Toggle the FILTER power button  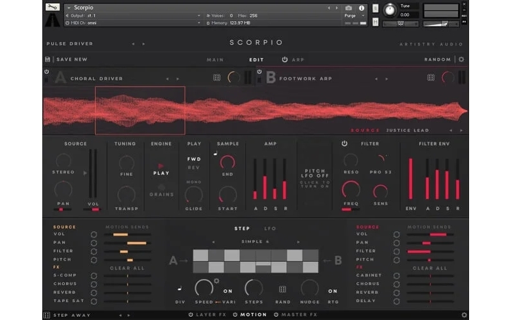344,143
